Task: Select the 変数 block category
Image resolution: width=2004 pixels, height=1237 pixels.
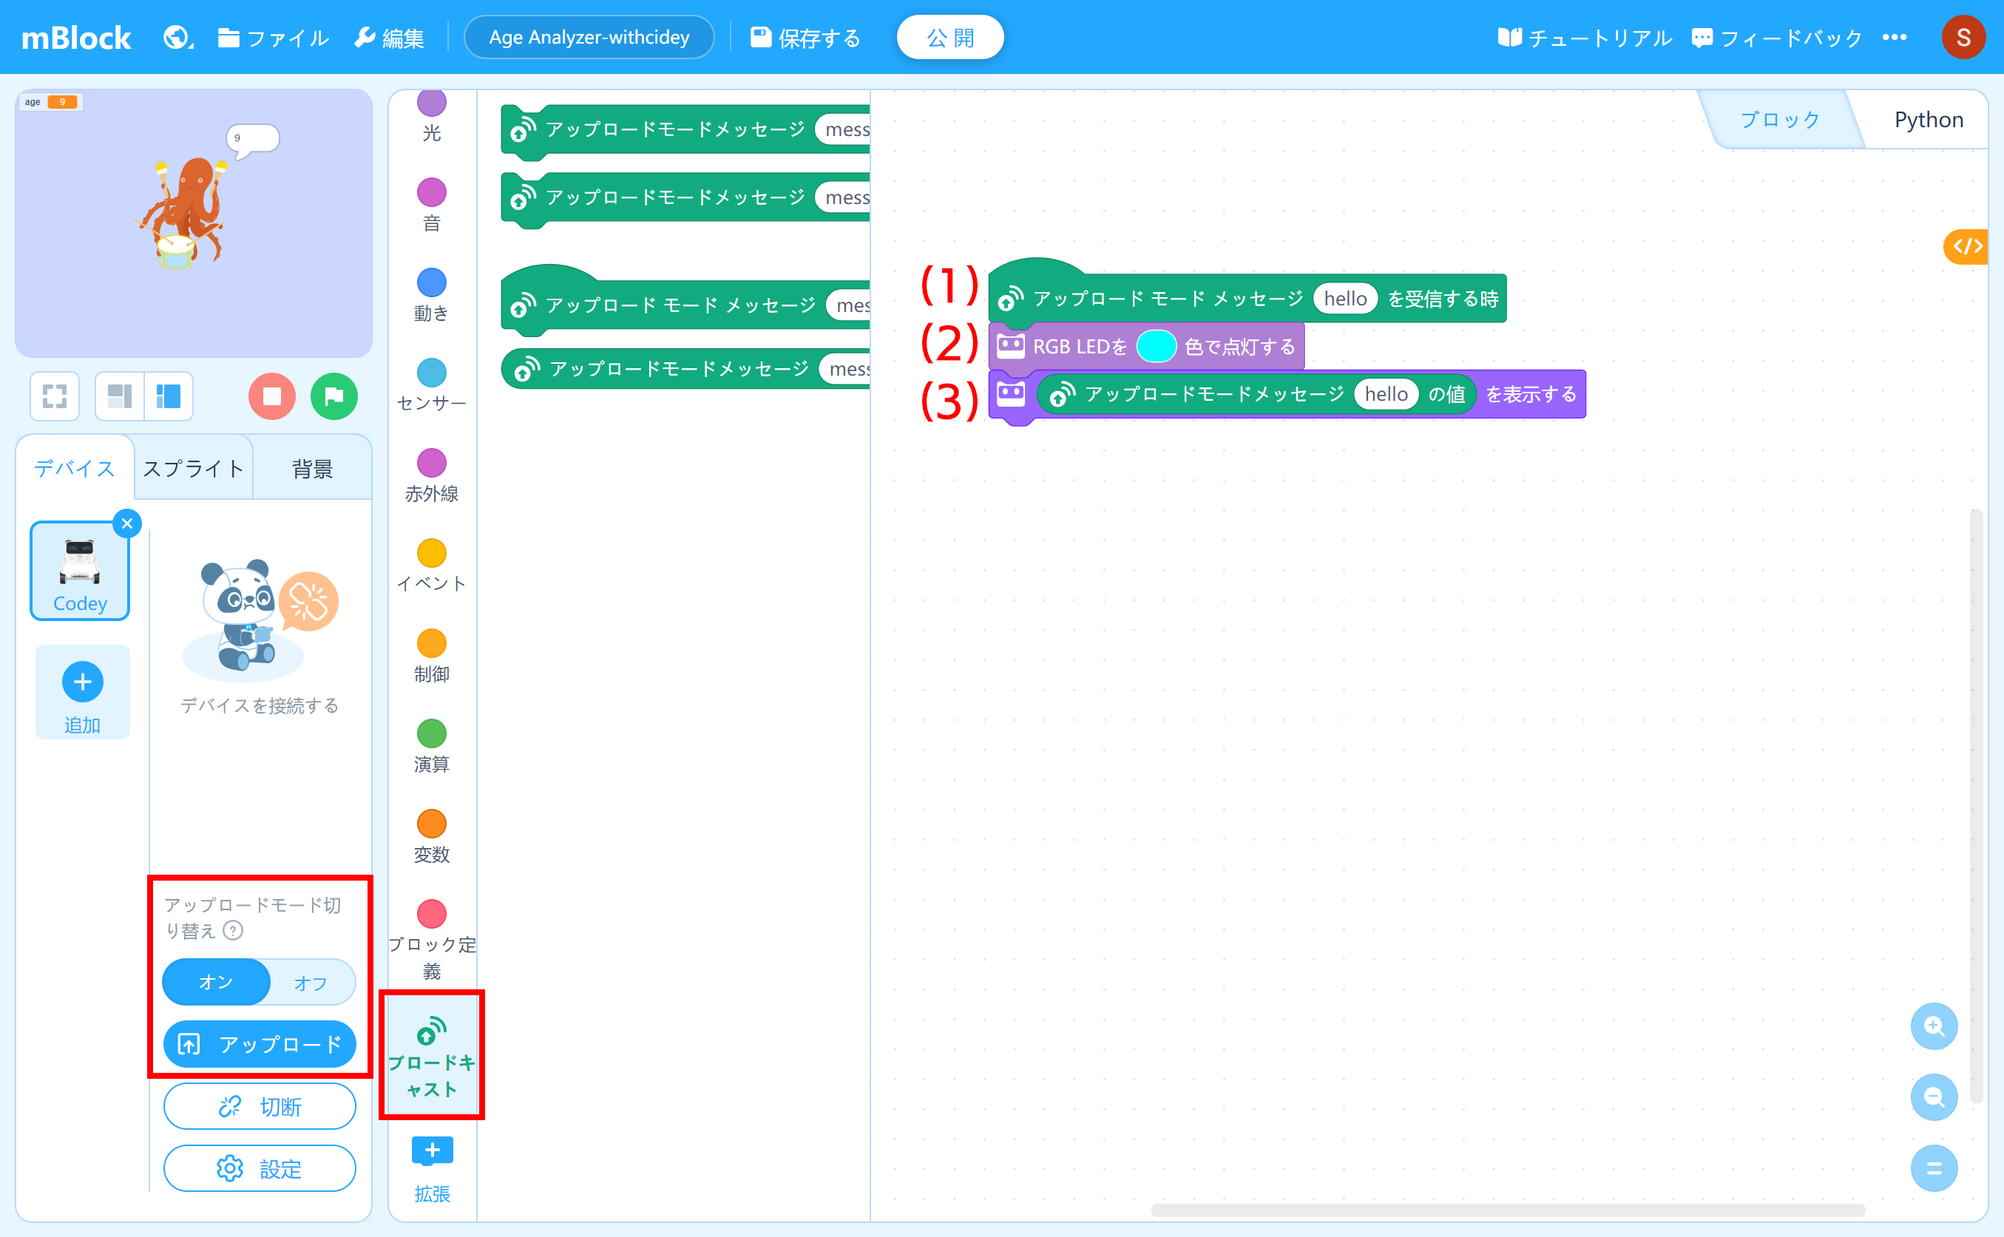Action: point(431,836)
